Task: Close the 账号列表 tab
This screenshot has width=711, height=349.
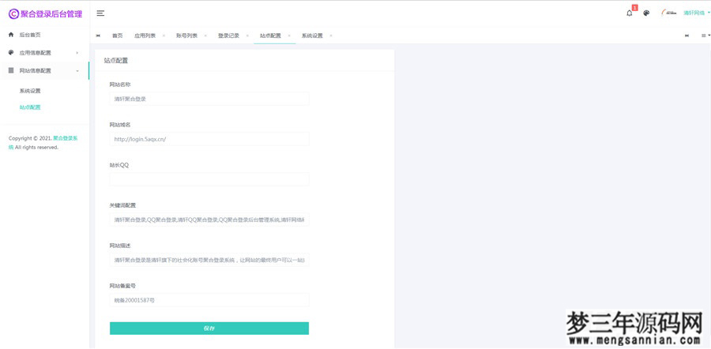Action: (205, 36)
